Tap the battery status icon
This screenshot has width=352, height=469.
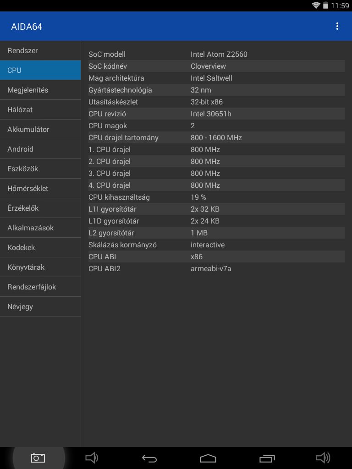click(325, 5)
